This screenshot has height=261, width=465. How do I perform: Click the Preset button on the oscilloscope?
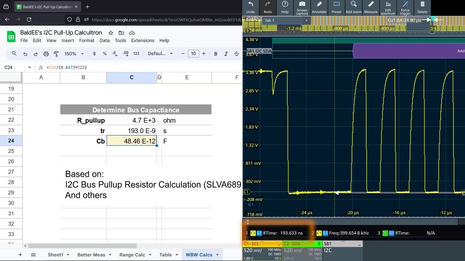tap(336, 7)
